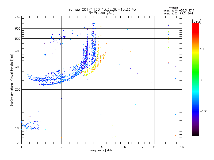Click the y-axis tick label '75'

[19, 143]
